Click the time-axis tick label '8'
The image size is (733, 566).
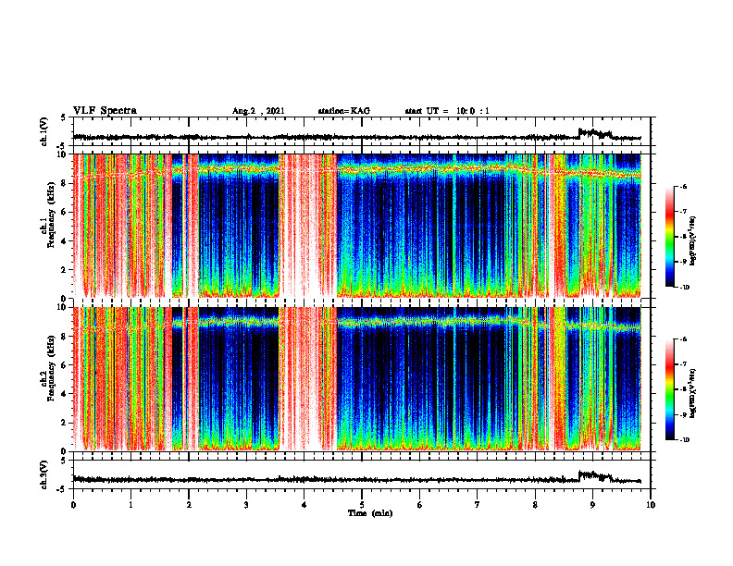tap(535, 505)
